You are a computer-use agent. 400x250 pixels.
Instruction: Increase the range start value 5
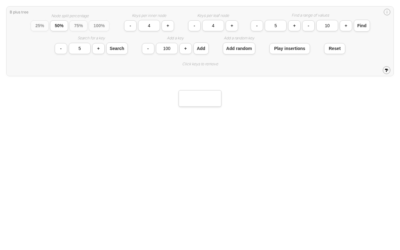(294, 26)
